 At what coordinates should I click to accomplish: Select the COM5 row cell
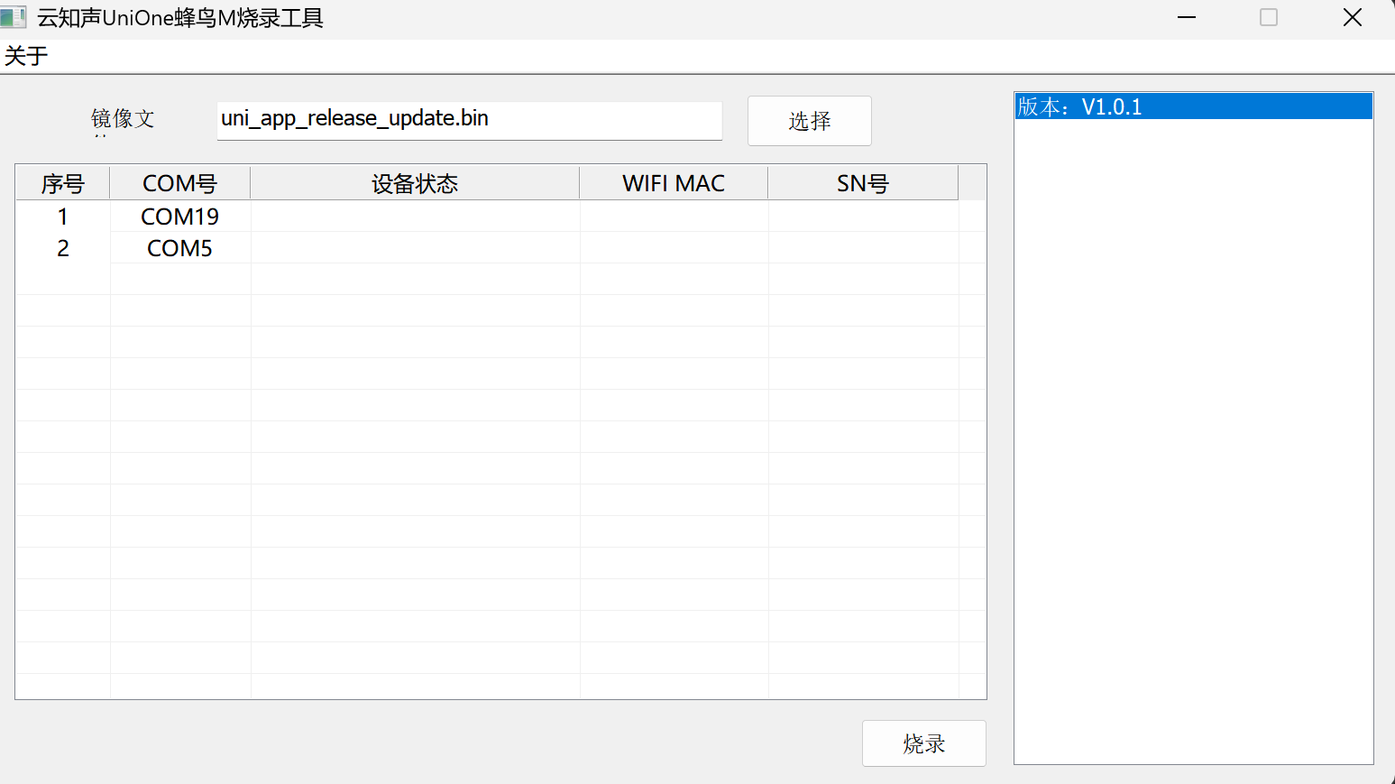click(180, 248)
